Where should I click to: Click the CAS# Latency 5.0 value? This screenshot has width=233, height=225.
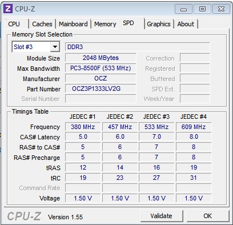click(83, 136)
